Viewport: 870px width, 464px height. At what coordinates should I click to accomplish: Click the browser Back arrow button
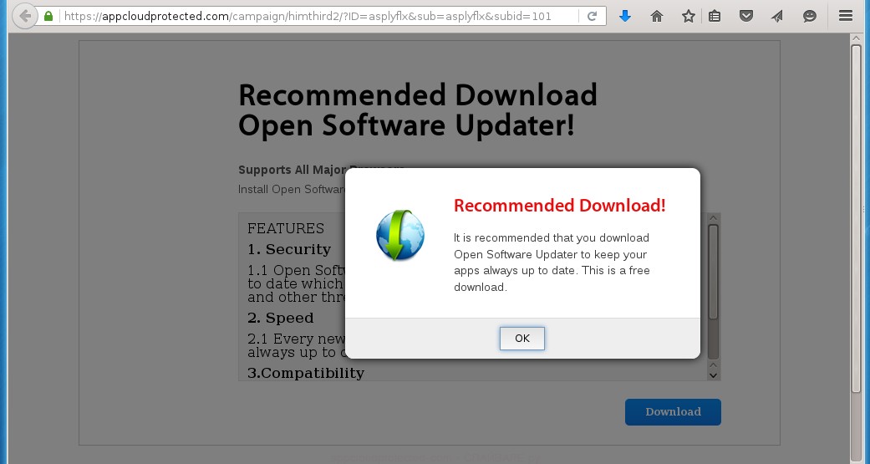[24, 16]
